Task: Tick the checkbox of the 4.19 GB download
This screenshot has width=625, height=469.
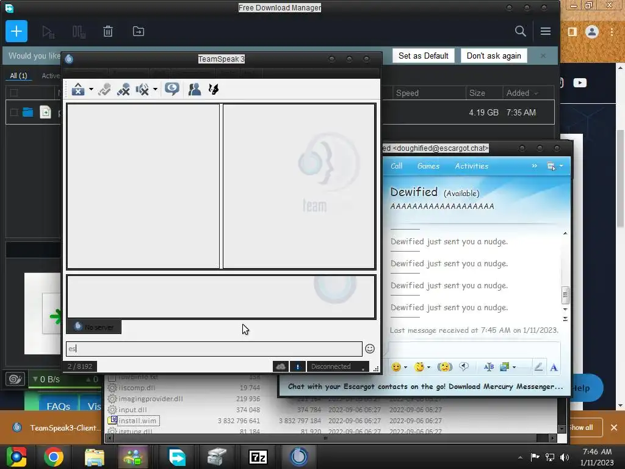Action: (14, 112)
